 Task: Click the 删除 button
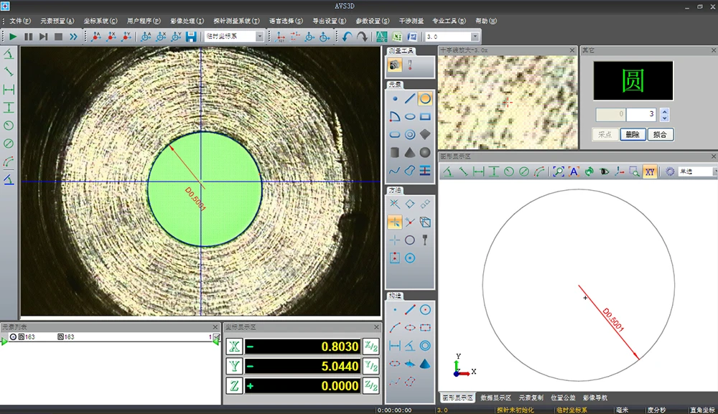point(633,134)
